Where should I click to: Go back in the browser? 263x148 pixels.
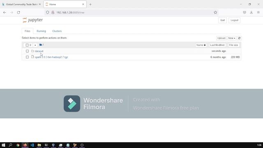pyautogui.click(x=5, y=12)
